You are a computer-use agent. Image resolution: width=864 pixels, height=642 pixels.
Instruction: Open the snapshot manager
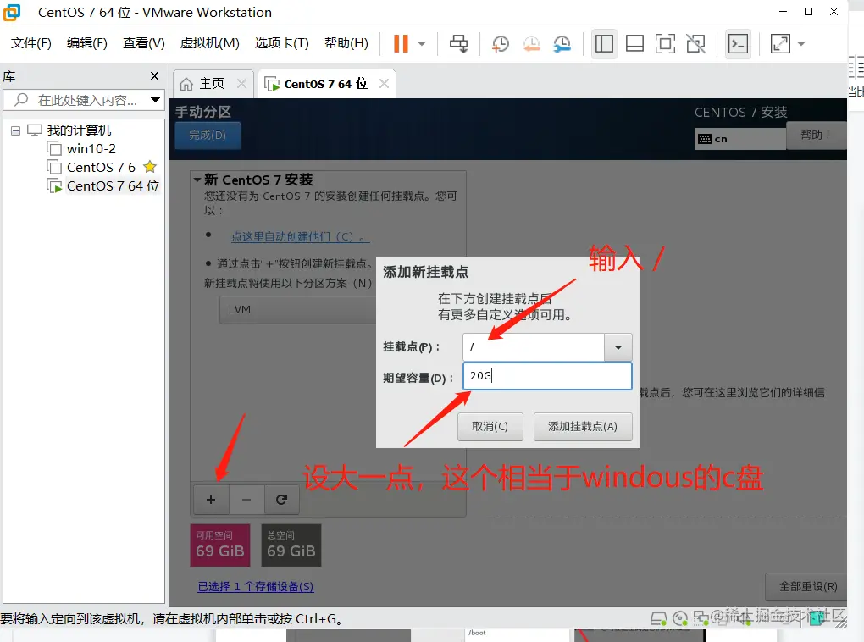click(561, 43)
